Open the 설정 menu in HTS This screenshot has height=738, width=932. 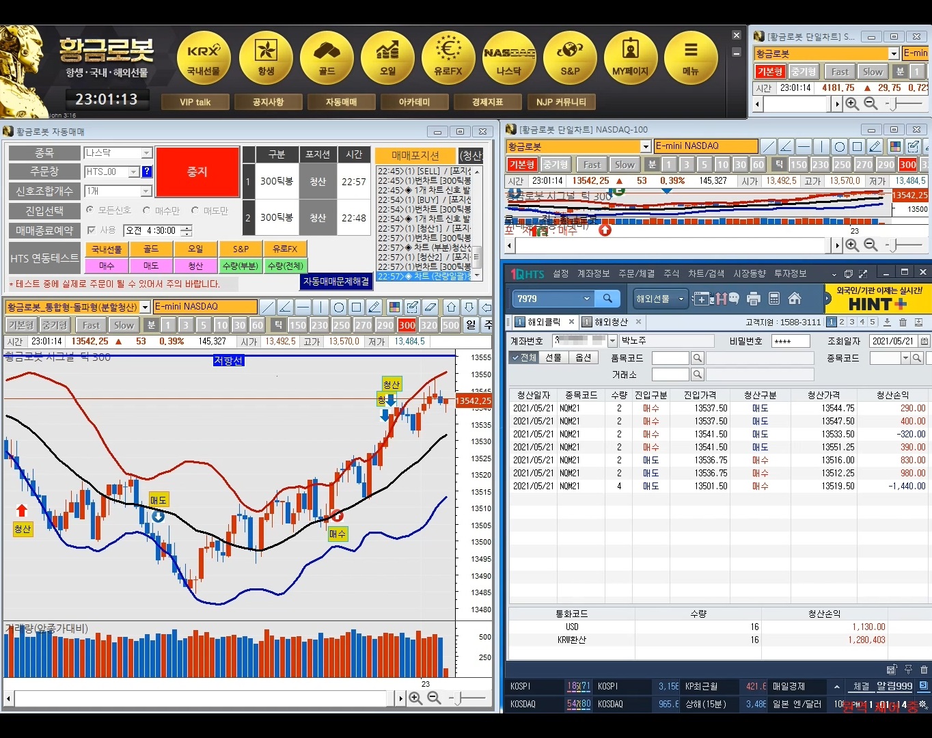(x=561, y=273)
